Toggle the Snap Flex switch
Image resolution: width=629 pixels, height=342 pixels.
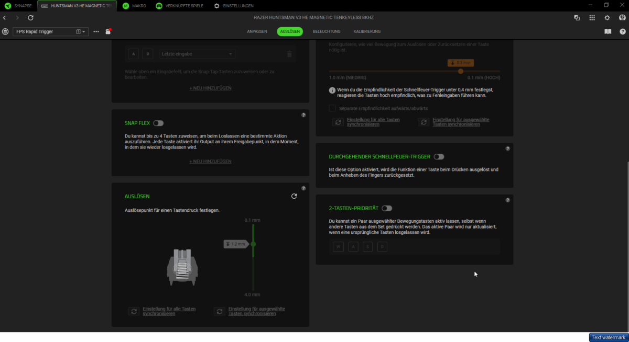click(158, 123)
